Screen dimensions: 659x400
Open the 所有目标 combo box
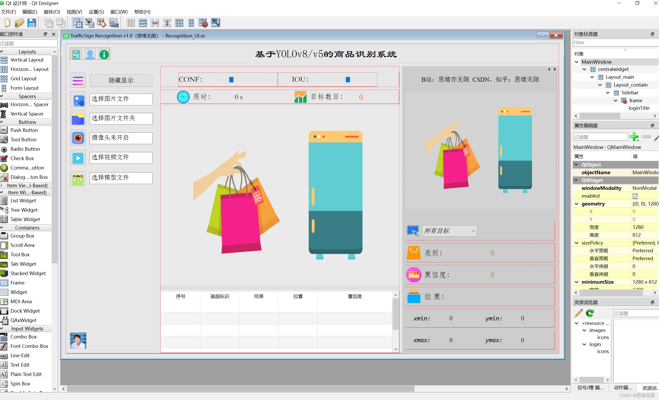(x=449, y=231)
